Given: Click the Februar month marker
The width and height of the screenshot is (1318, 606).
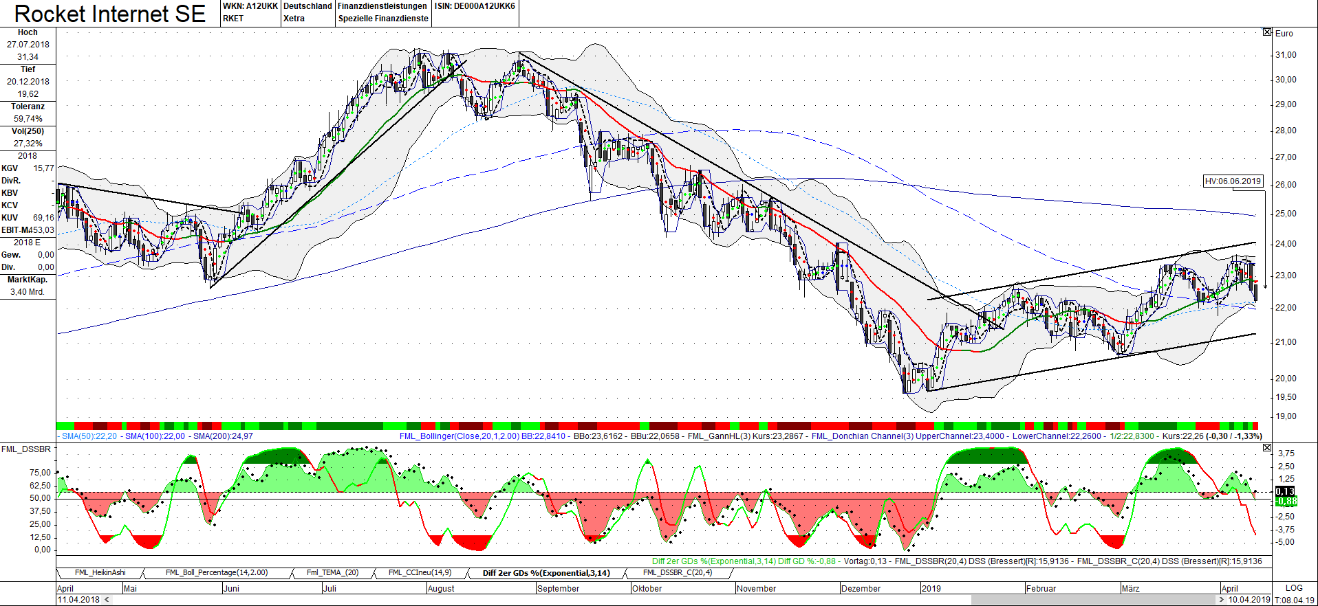Looking at the screenshot, I should pos(1041,588).
